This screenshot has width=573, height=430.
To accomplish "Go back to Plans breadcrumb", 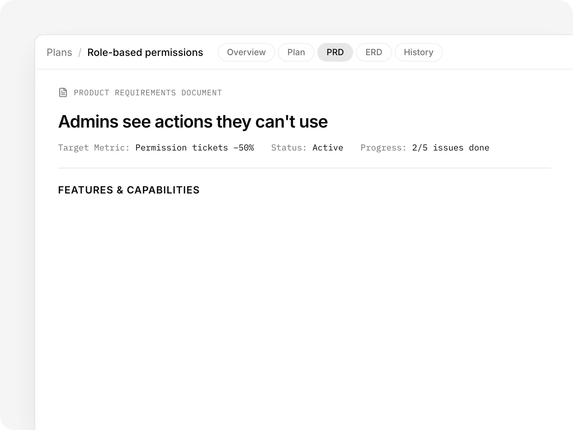I will [59, 53].
